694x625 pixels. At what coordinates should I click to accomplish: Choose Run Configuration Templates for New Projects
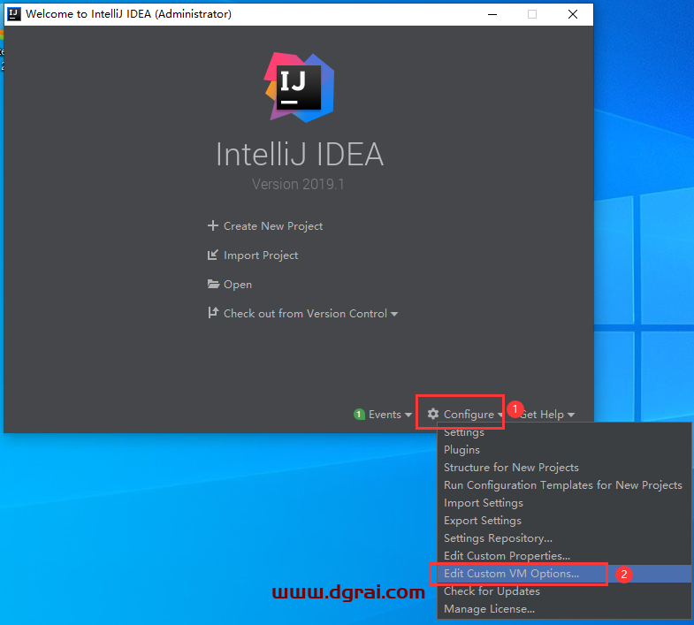coord(563,485)
